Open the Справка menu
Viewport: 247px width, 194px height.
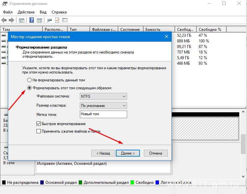[59, 12]
